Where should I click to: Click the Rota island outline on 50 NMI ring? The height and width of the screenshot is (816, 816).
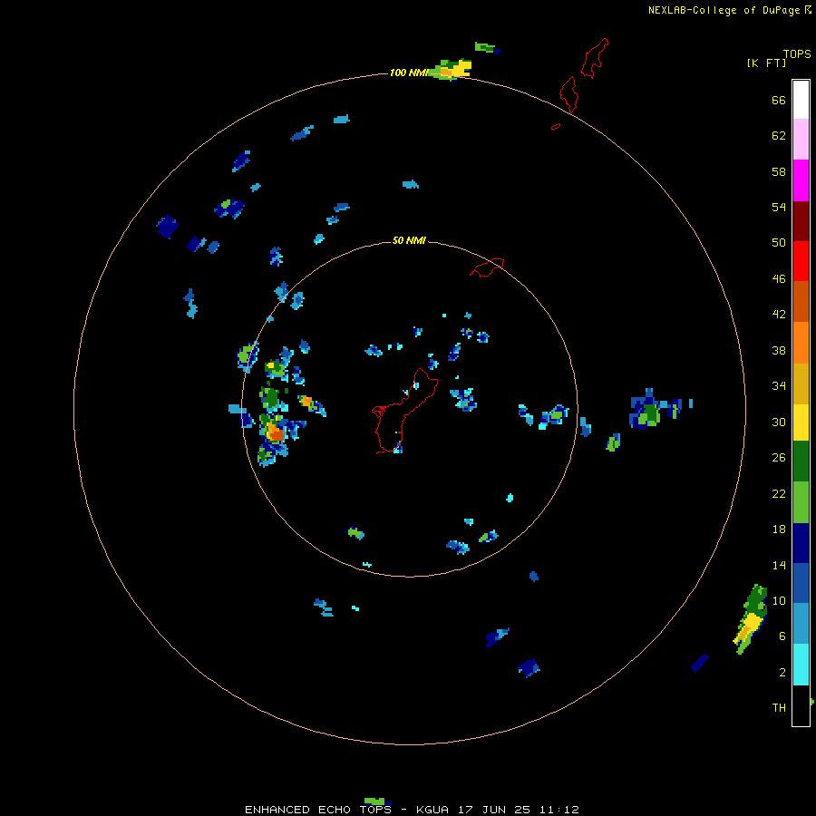pos(487,267)
